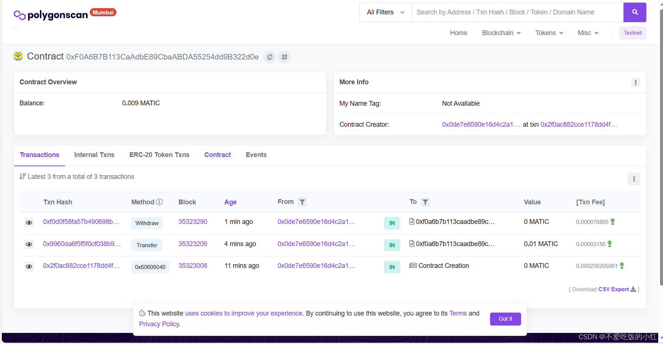The height and width of the screenshot is (344, 663).
Task: Click the gas bulb icon for fee 0.000070895
Action: pyautogui.click(x=612, y=221)
